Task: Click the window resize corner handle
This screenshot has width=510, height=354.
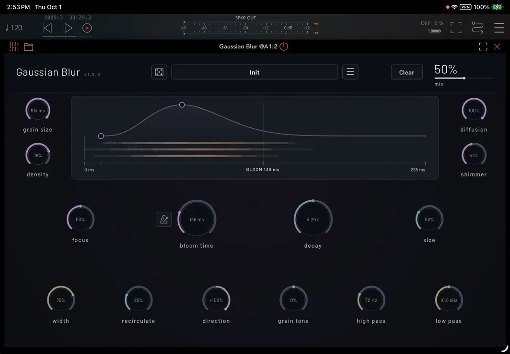Action: [504, 348]
